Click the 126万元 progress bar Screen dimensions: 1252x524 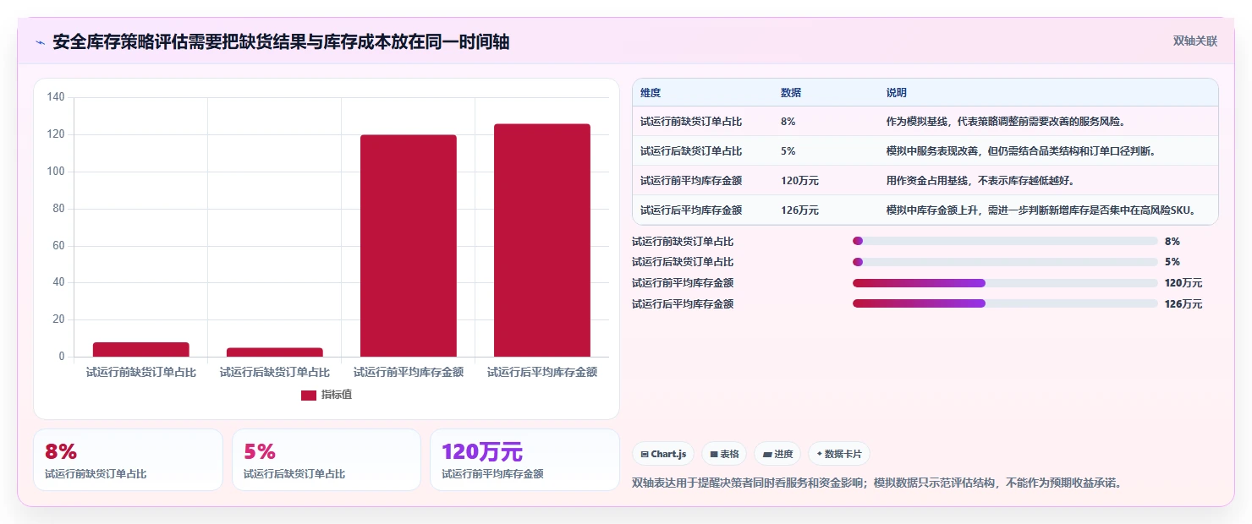pos(1005,303)
